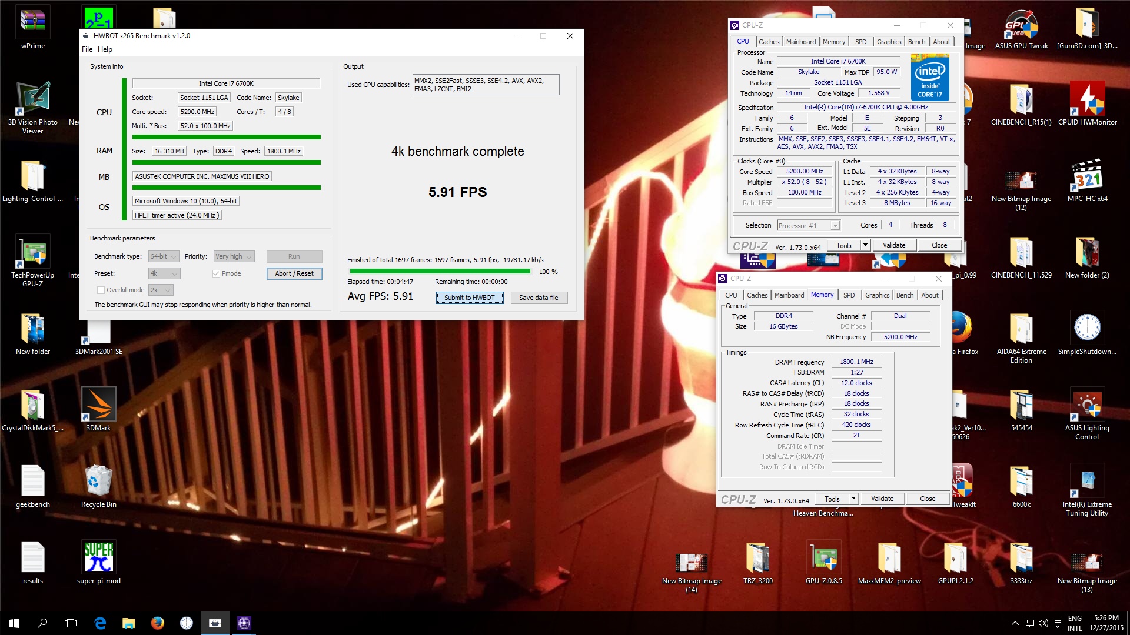The height and width of the screenshot is (635, 1130).
Task: Open taskbar search magnifier
Action: click(x=42, y=623)
